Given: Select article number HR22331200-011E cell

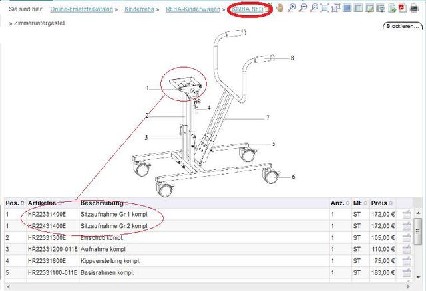Looking at the screenshot, I should (x=53, y=249).
